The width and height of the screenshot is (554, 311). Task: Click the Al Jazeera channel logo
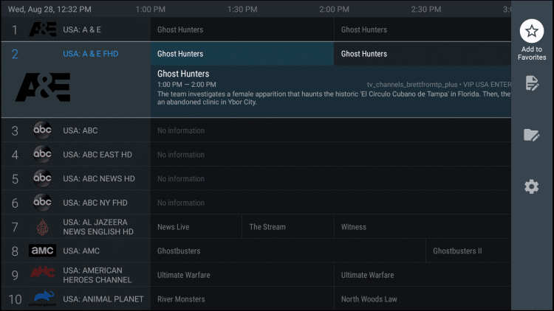click(43, 227)
